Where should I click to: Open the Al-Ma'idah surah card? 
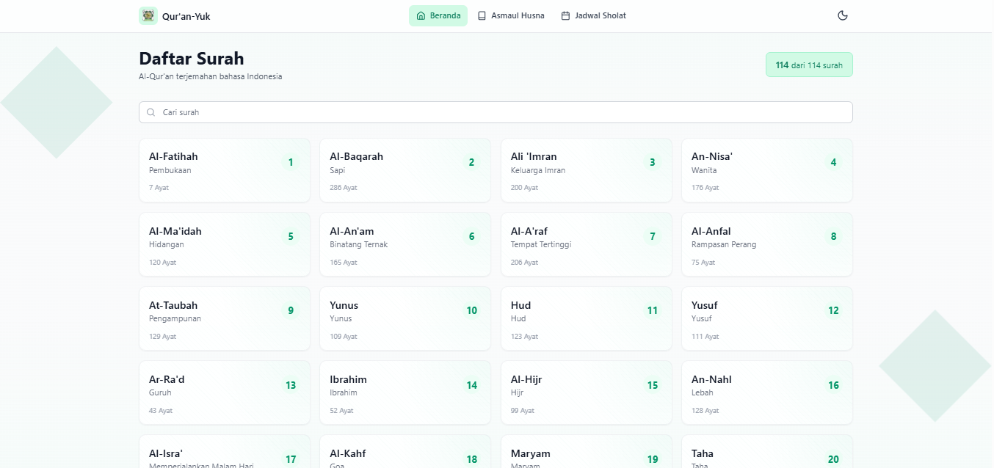click(x=225, y=244)
